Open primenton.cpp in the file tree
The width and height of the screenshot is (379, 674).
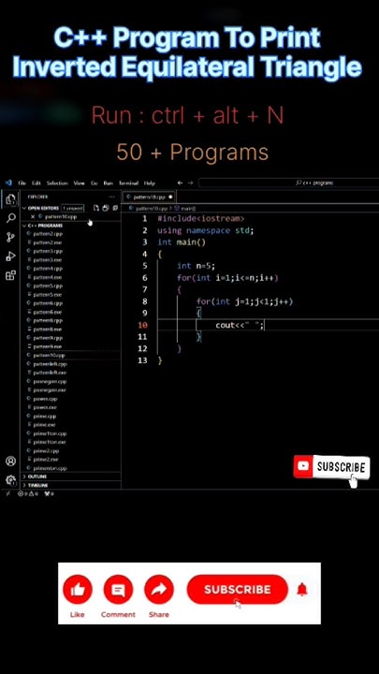pyautogui.click(x=51, y=468)
